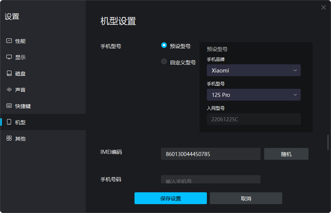Open the 磁盘 settings section
331x213 pixels.
coord(20,74)
